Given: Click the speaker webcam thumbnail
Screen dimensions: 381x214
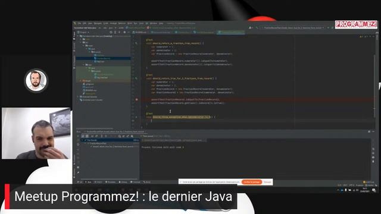Looking at the screenshot, I should click(36, 133).
